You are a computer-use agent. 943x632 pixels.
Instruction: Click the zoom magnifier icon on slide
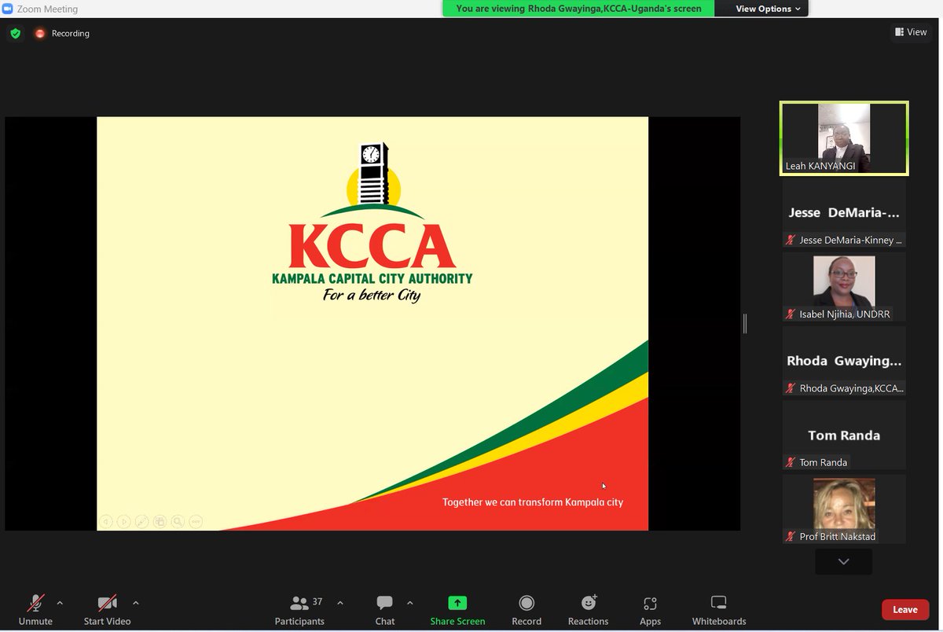[x=178, y=521]
